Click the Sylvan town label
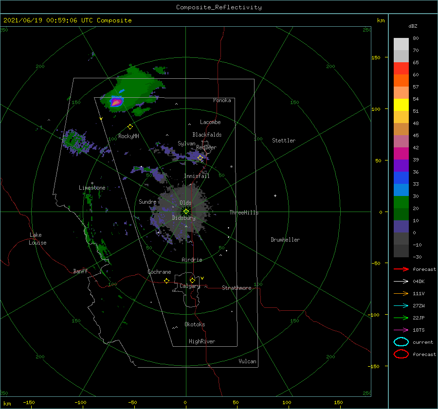 point(186,143)
